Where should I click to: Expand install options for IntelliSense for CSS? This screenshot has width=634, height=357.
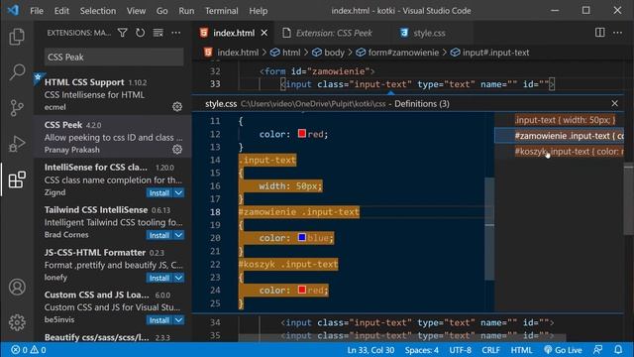pos(178,193)
